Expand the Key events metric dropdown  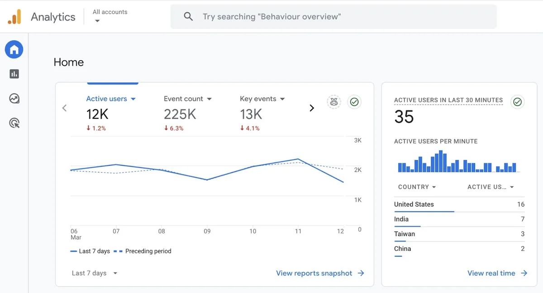coord(282,99)
